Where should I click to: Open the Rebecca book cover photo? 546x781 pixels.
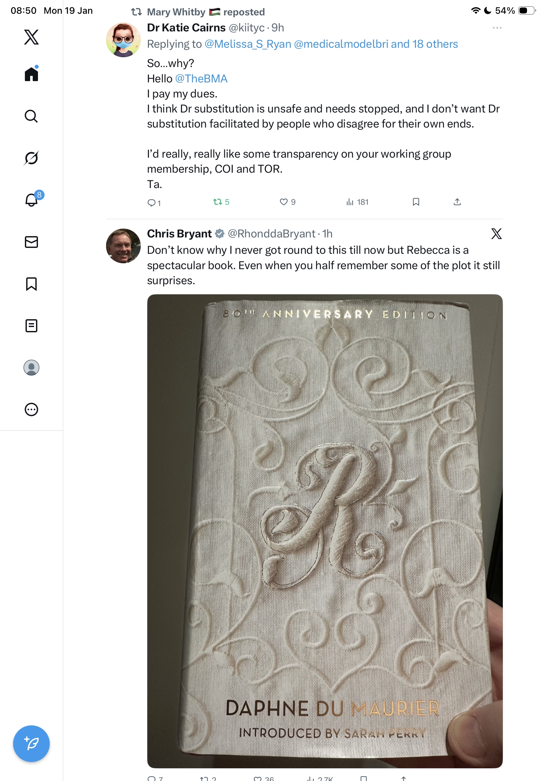pyautogui.click(x=325, y=531)
